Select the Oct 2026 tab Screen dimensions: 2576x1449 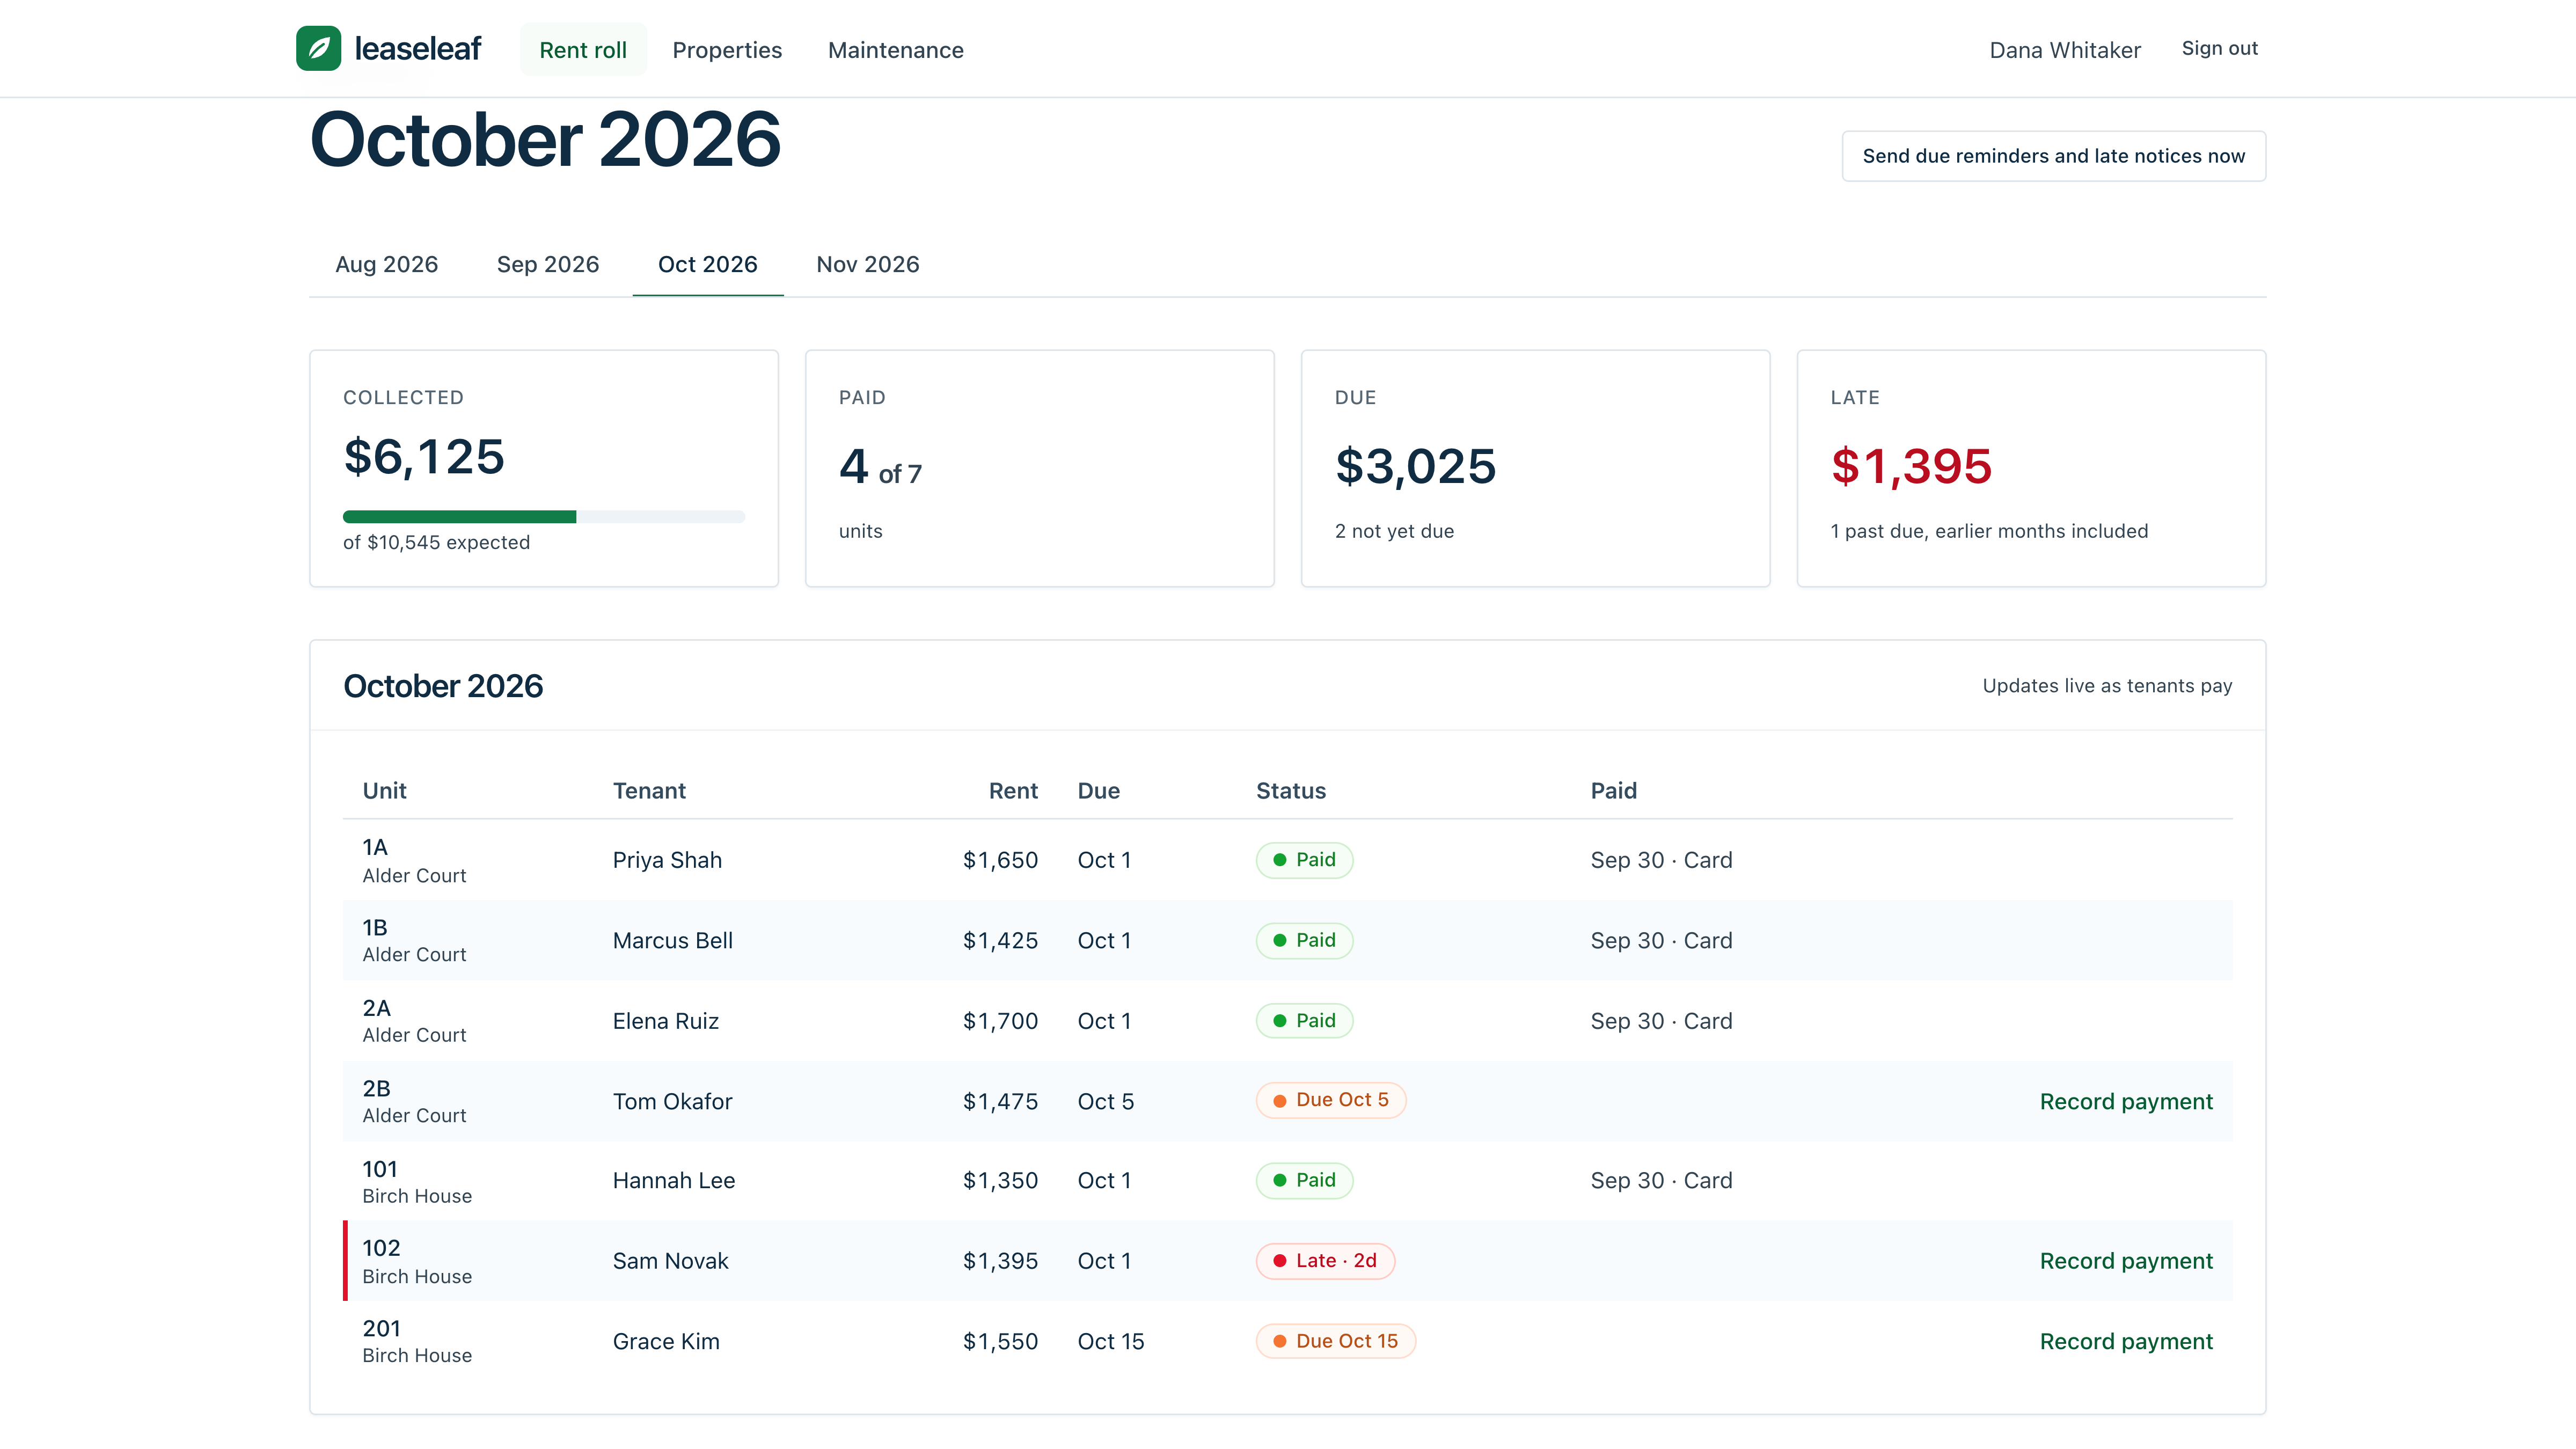click(707, 264)
